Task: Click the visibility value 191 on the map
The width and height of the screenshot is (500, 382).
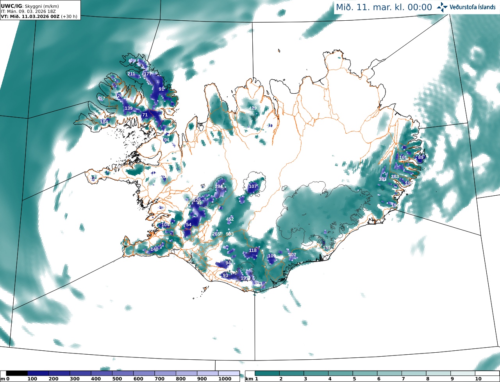Action: 245,278
